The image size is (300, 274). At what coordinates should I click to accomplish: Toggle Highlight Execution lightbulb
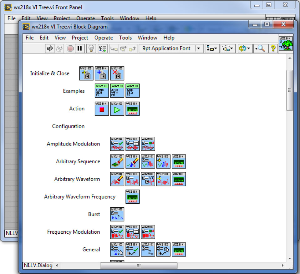click(x=91, y=48)
